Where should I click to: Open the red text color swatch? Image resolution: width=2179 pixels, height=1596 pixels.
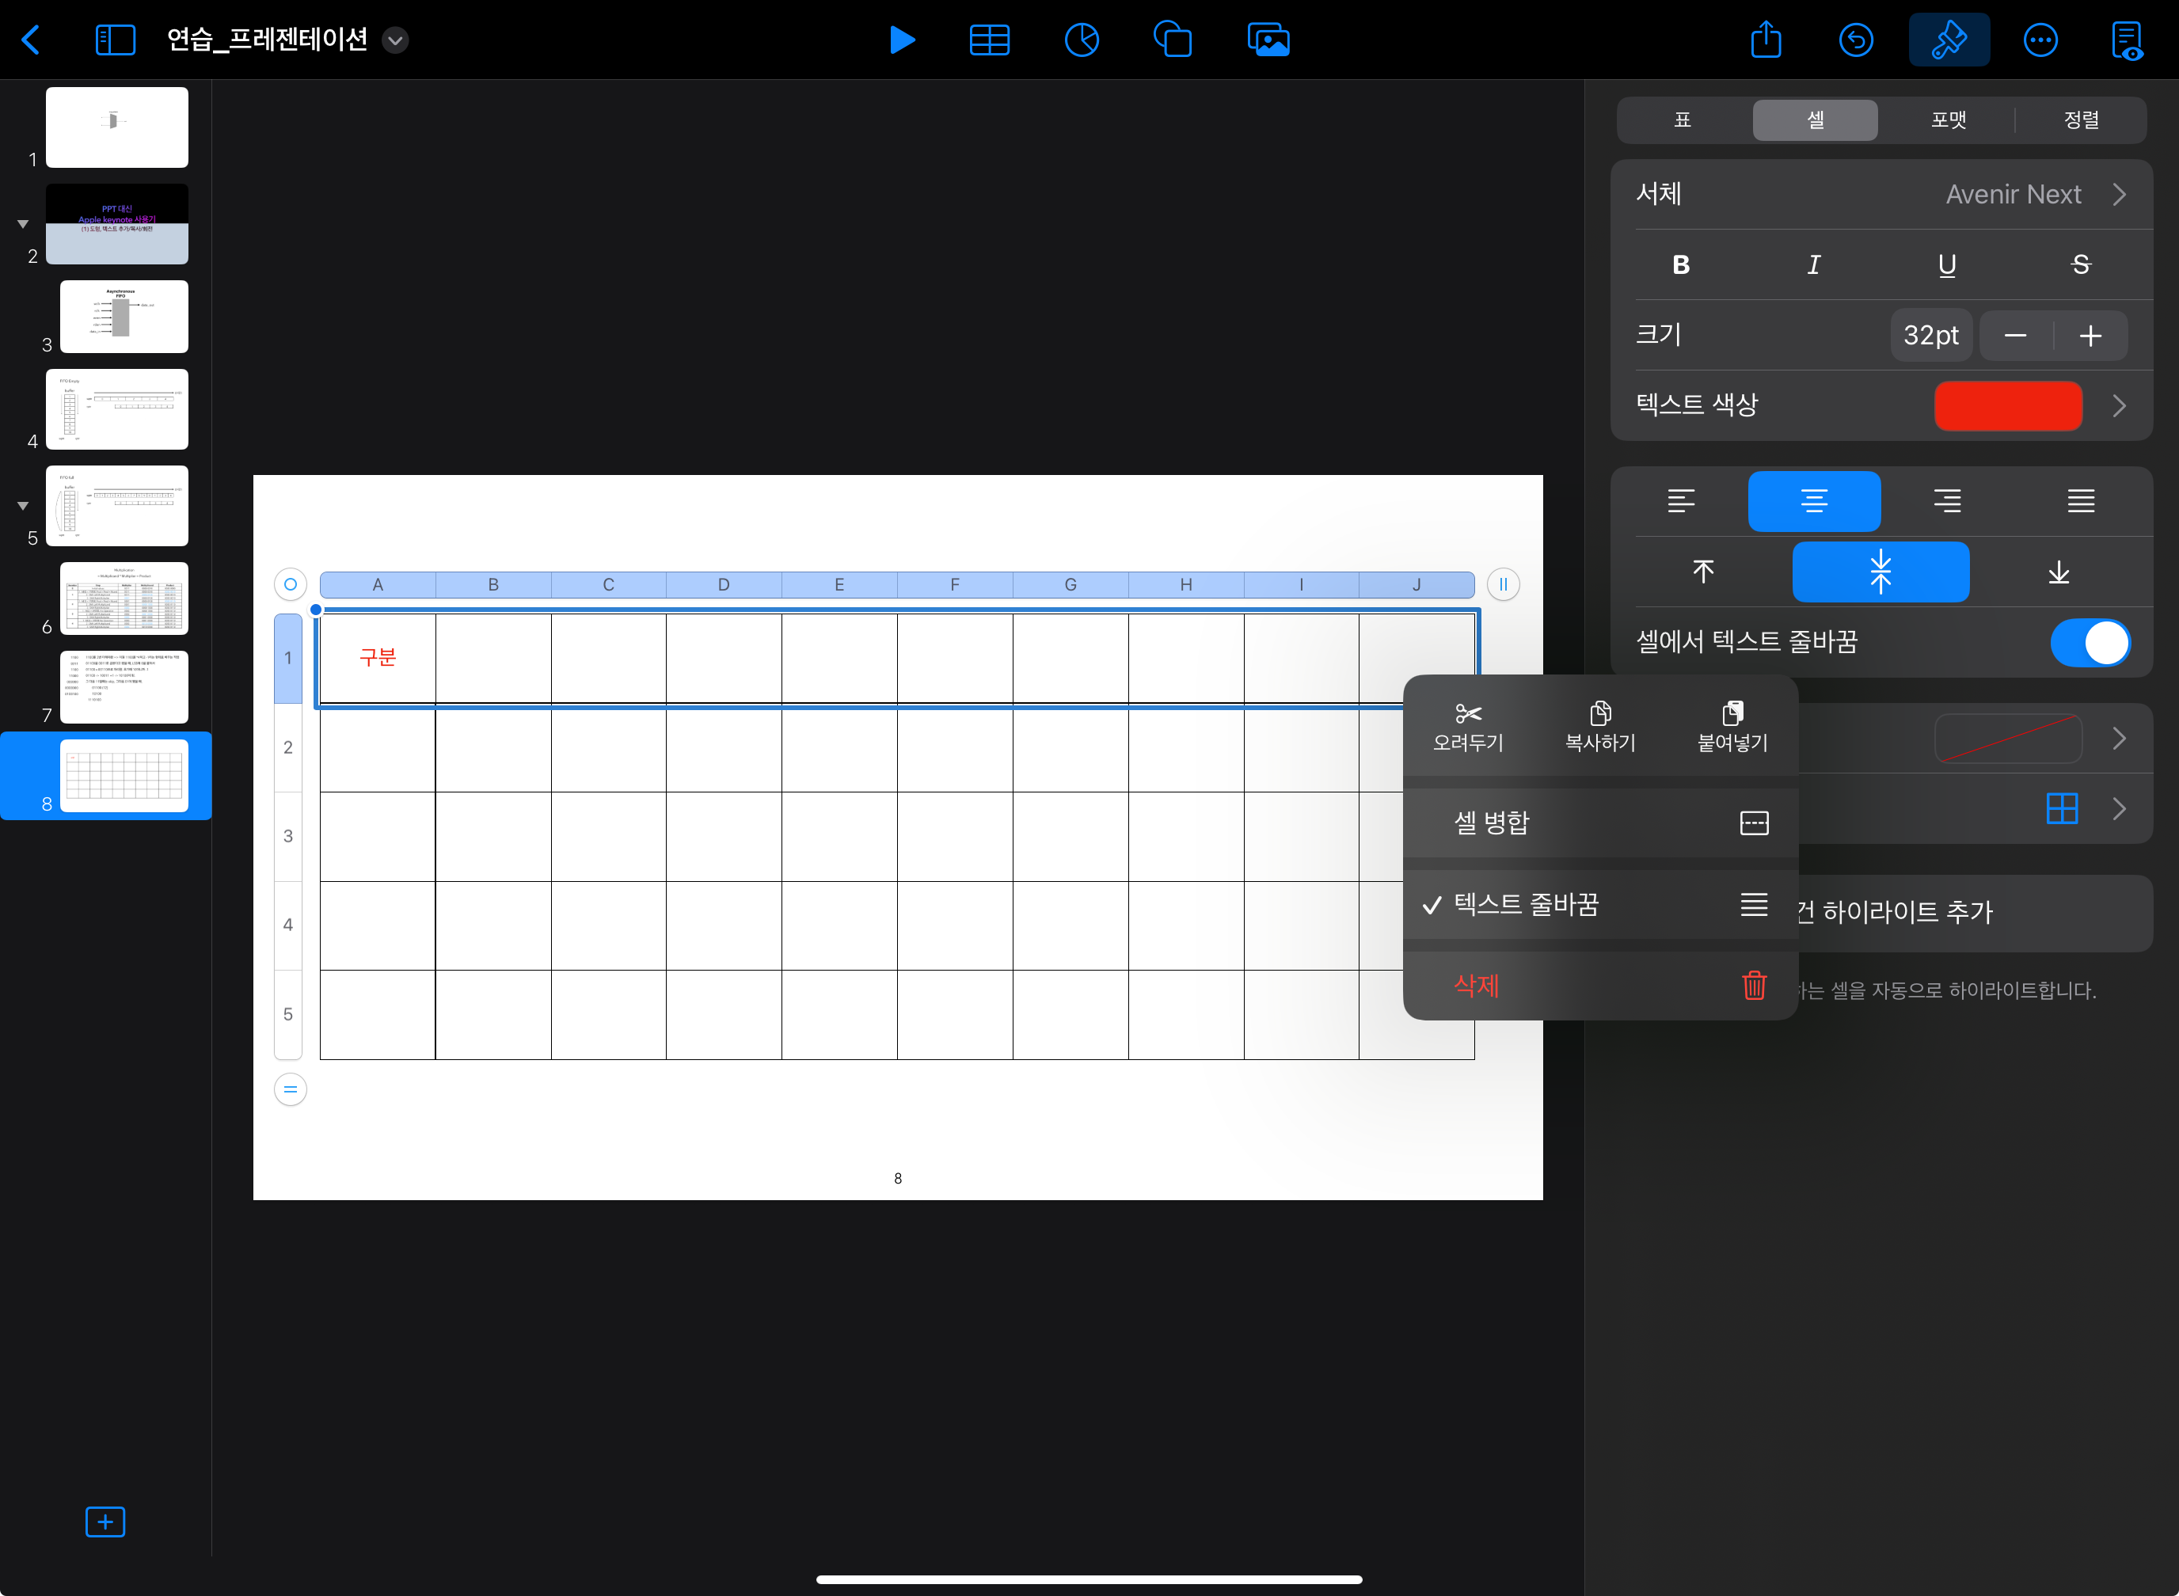pos(2007,406)
